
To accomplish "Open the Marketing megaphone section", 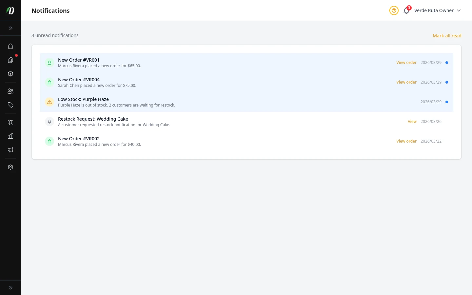I will point(10,150).
